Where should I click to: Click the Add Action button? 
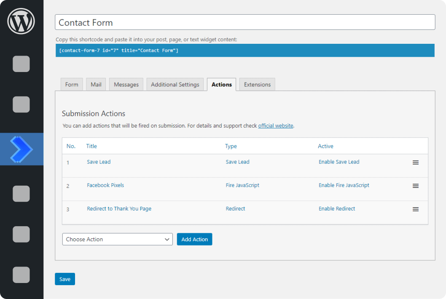point(194,239)
